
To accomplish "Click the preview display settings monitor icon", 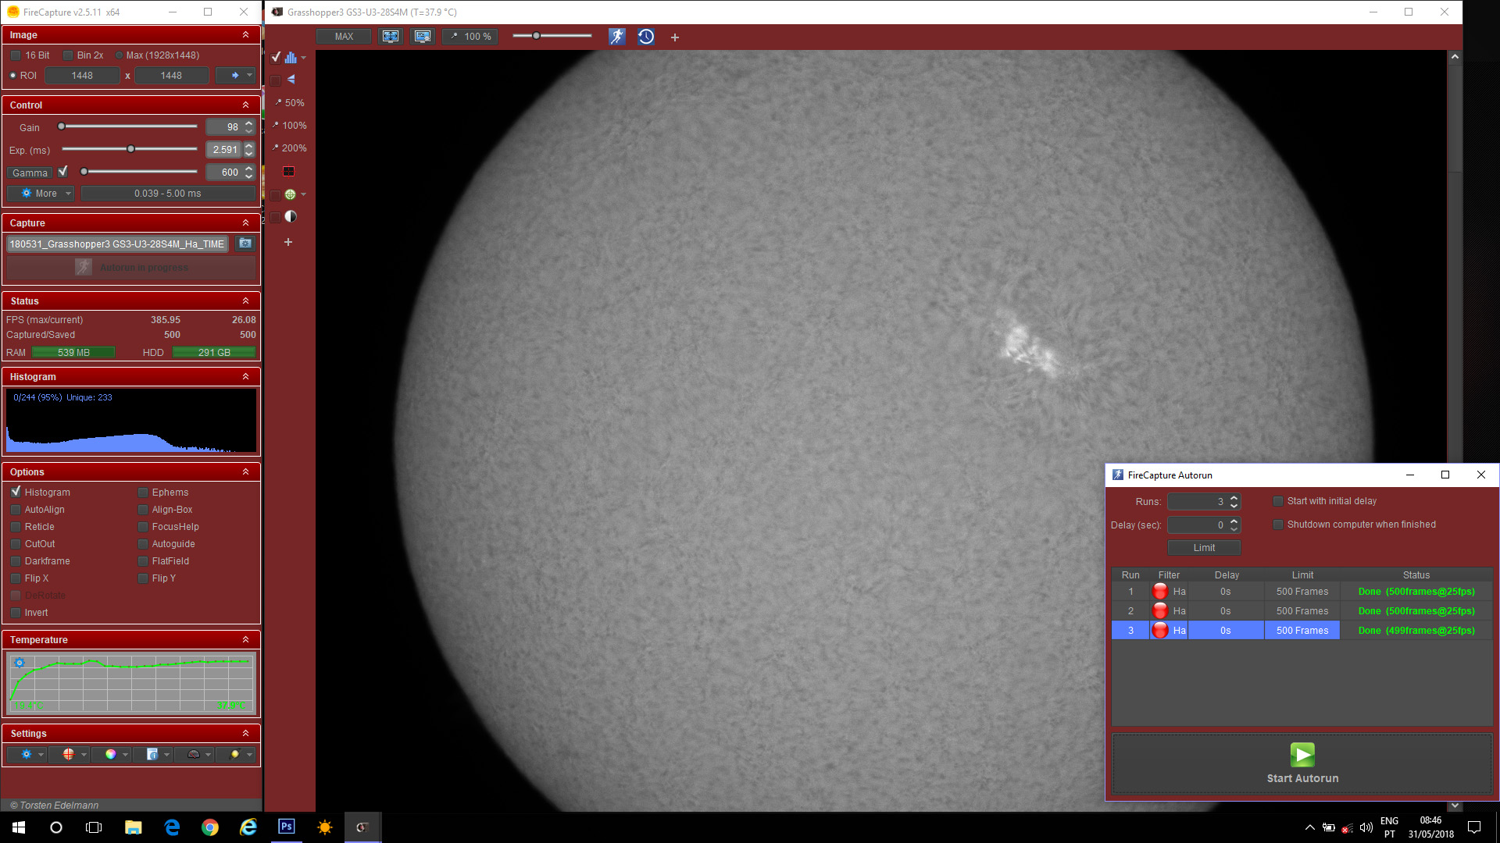I will 423,37.
